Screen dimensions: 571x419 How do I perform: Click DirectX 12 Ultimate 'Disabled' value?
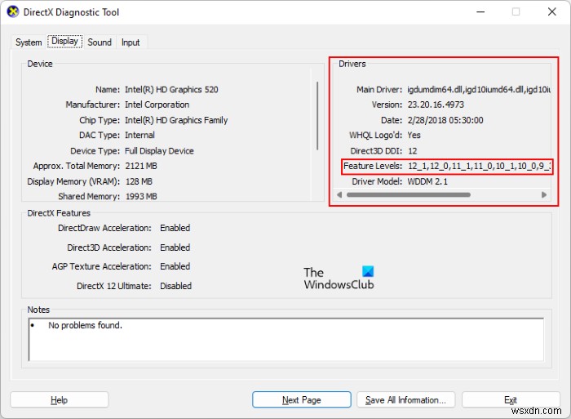coord(175,286)
